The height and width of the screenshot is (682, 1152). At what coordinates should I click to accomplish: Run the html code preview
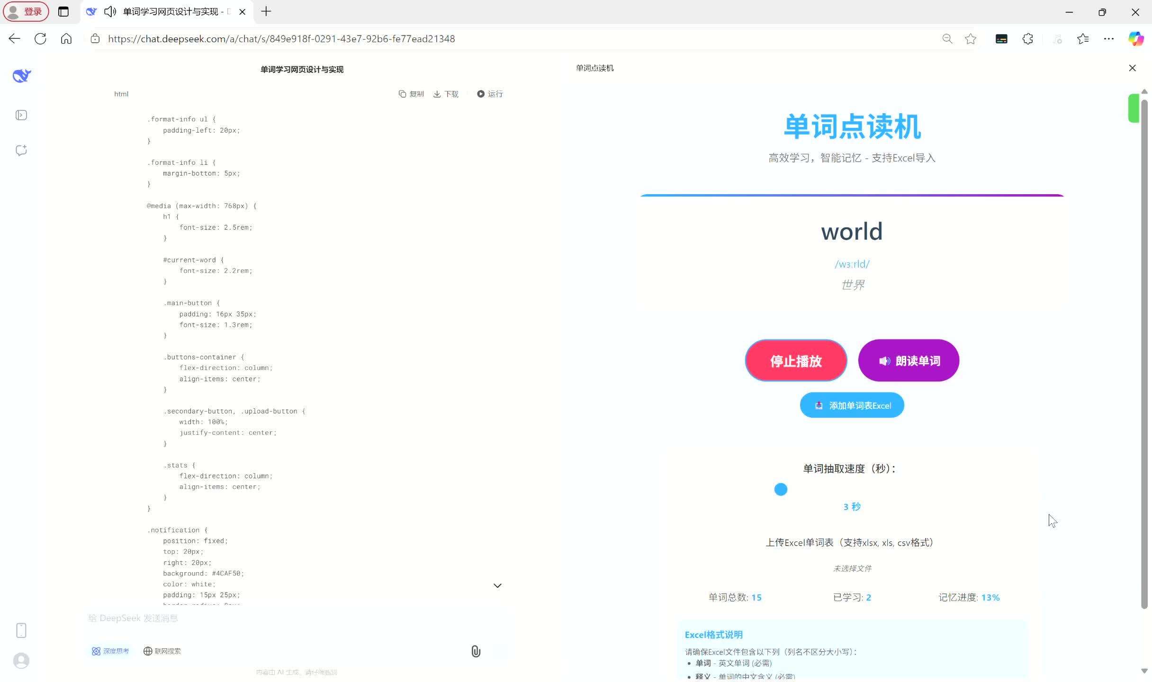pyautogui.click(x=490, y=94)
